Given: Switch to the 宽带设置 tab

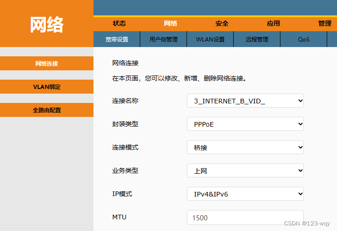Looking at the screenshot, I should click(117, 39).
